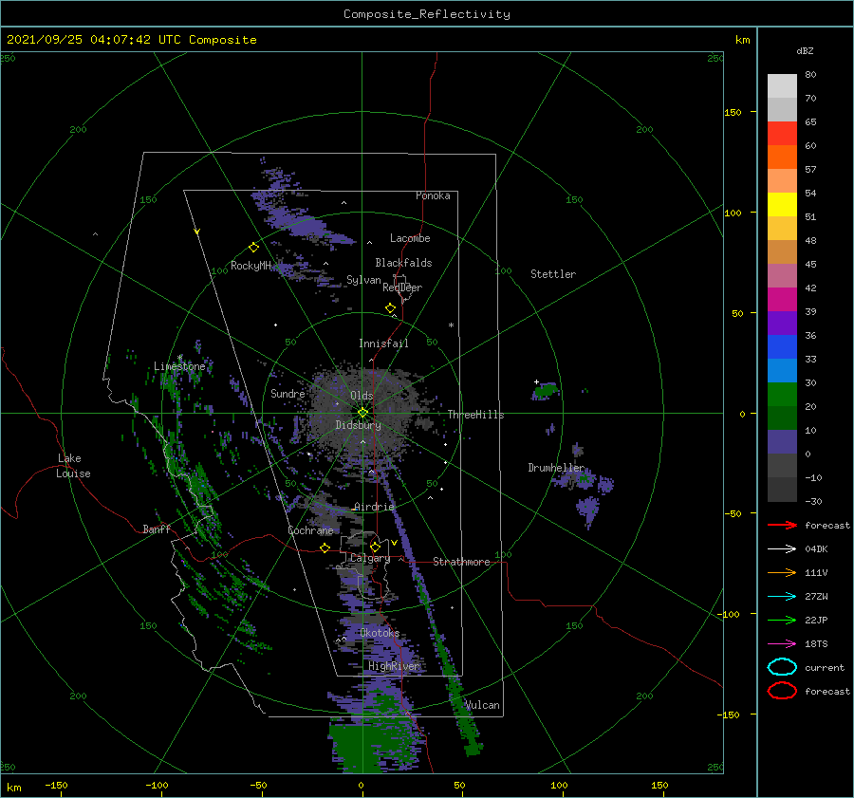This screenshot has height=798, width=854.
Task: Click the 80 dBZ value in the legend
Action: click(810, 74)
